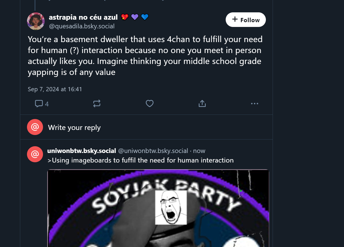Click the "now" timestamp on the reply

click(x=199, y=151)
